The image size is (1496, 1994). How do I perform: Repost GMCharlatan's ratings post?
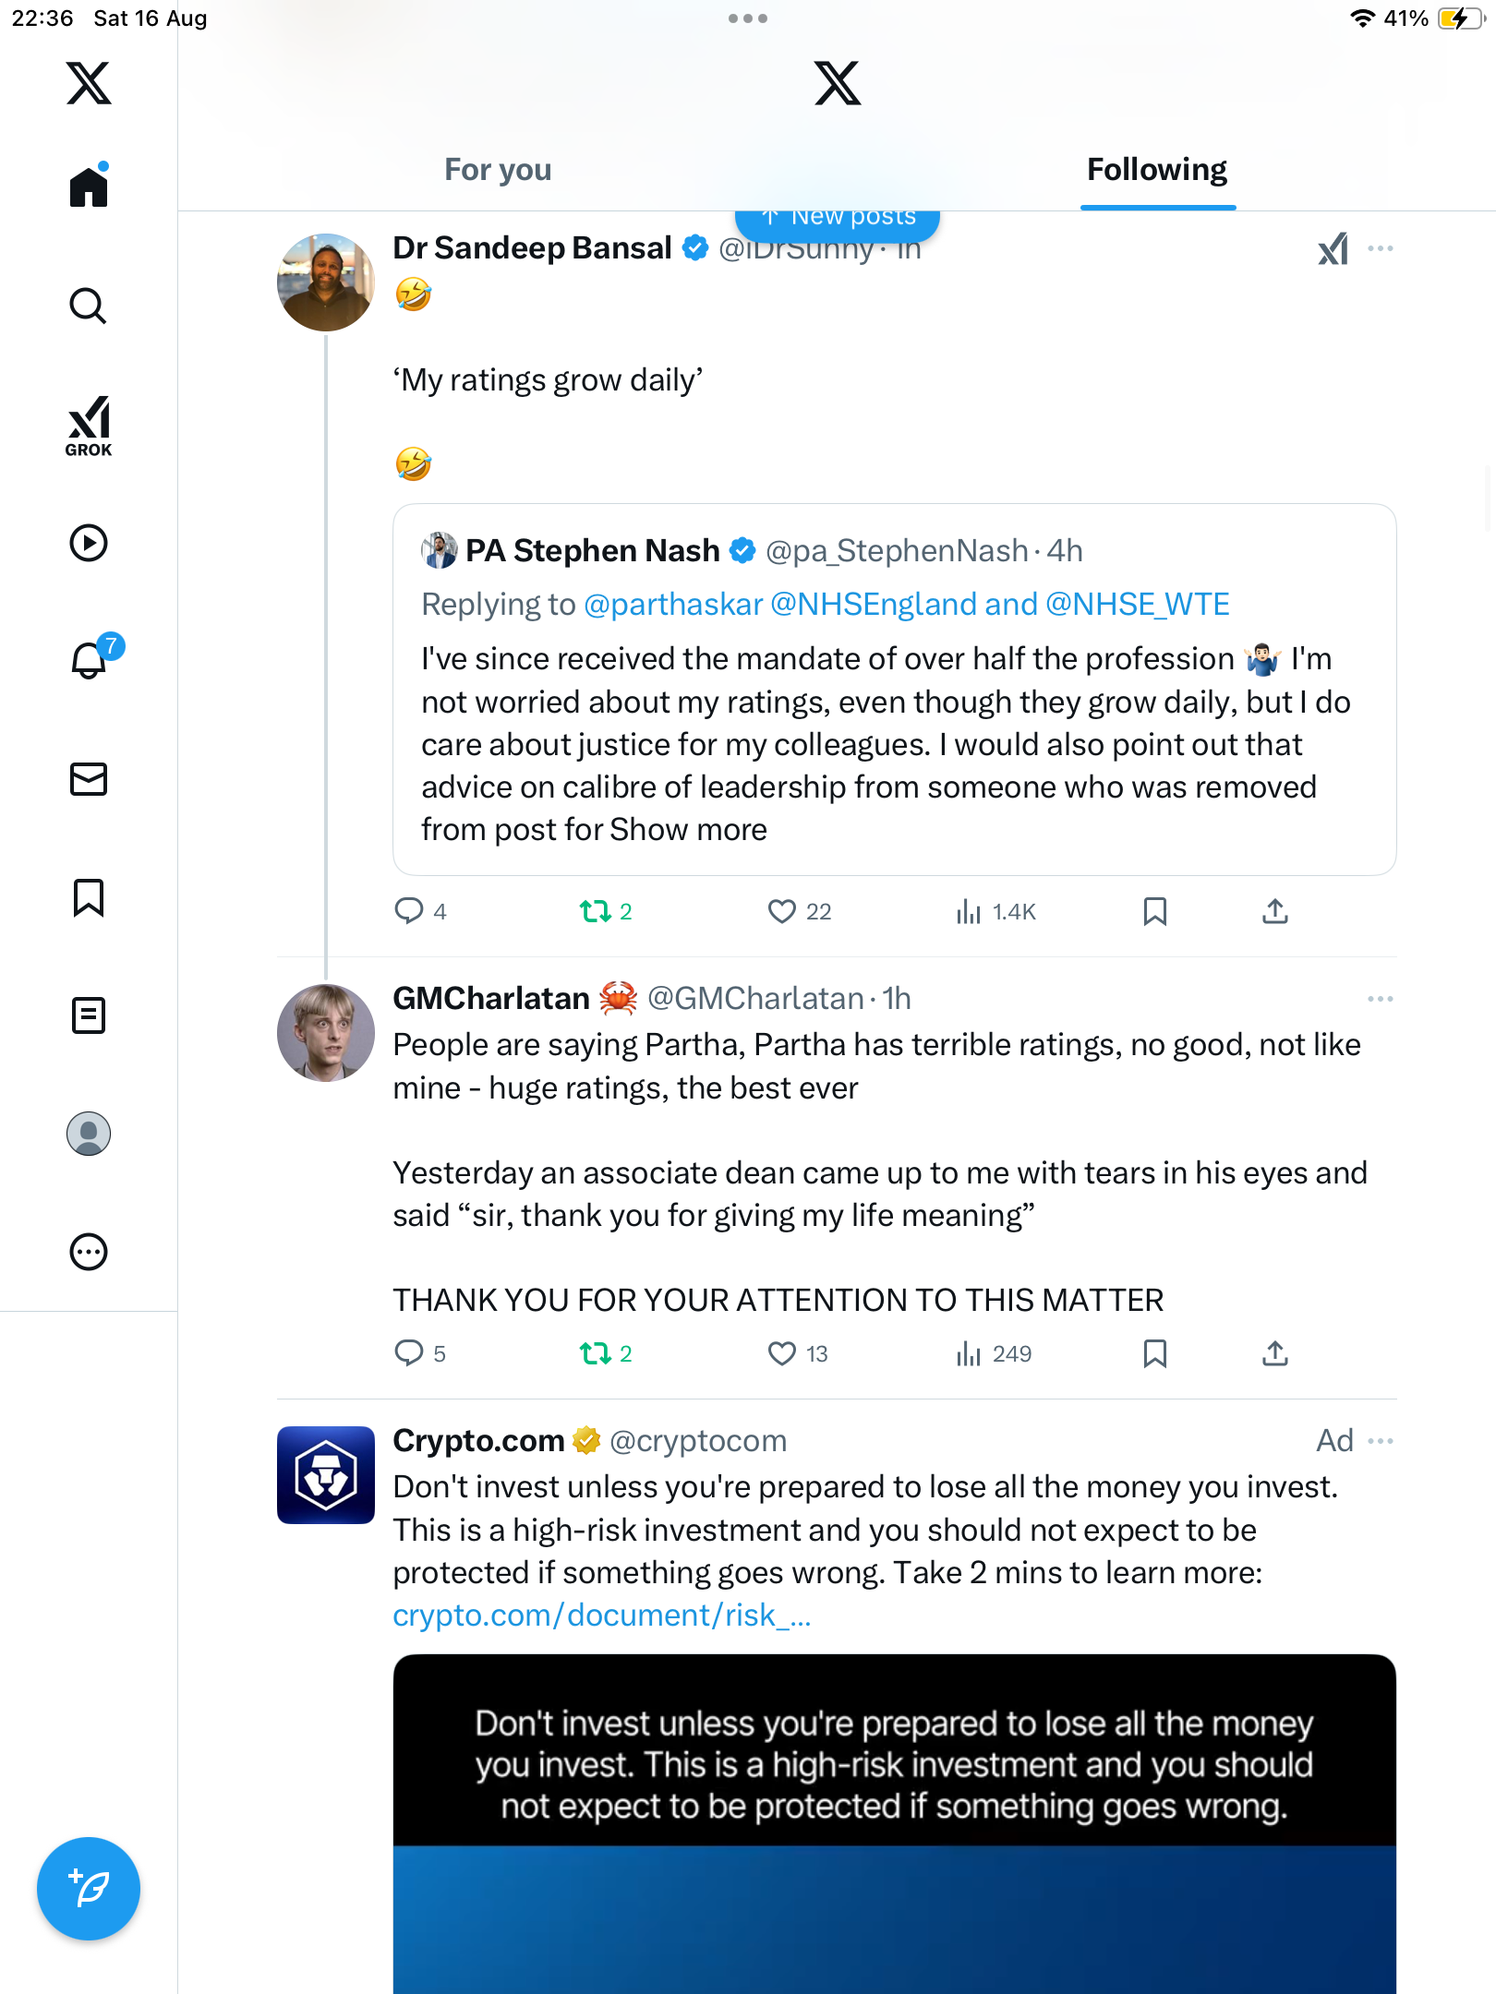[596, 1354]
